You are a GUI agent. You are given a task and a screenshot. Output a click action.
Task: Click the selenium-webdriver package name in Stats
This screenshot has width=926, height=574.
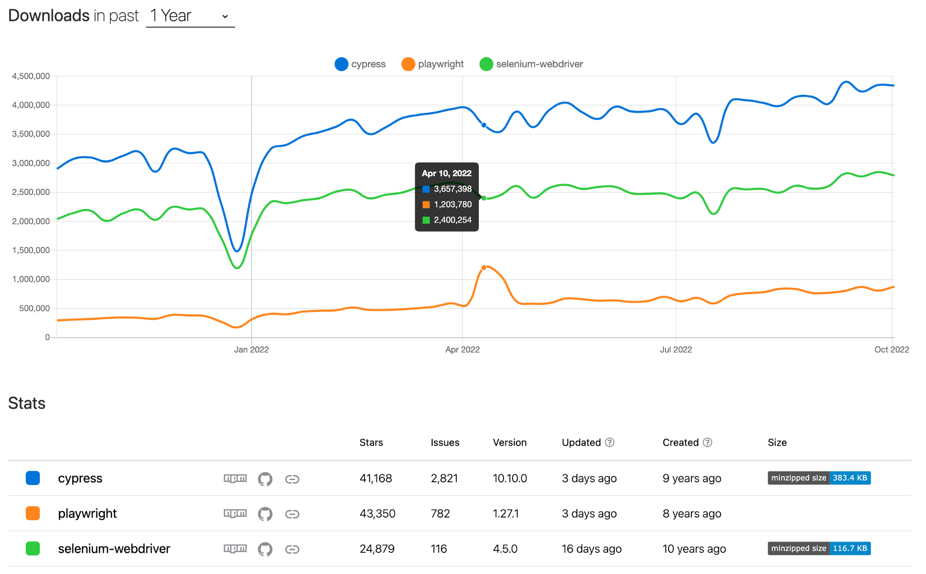(x=114, y=549)
